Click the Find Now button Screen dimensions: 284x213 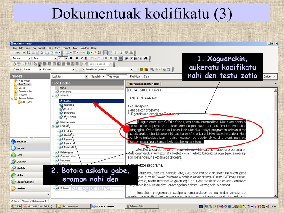(x=135, y=76)
